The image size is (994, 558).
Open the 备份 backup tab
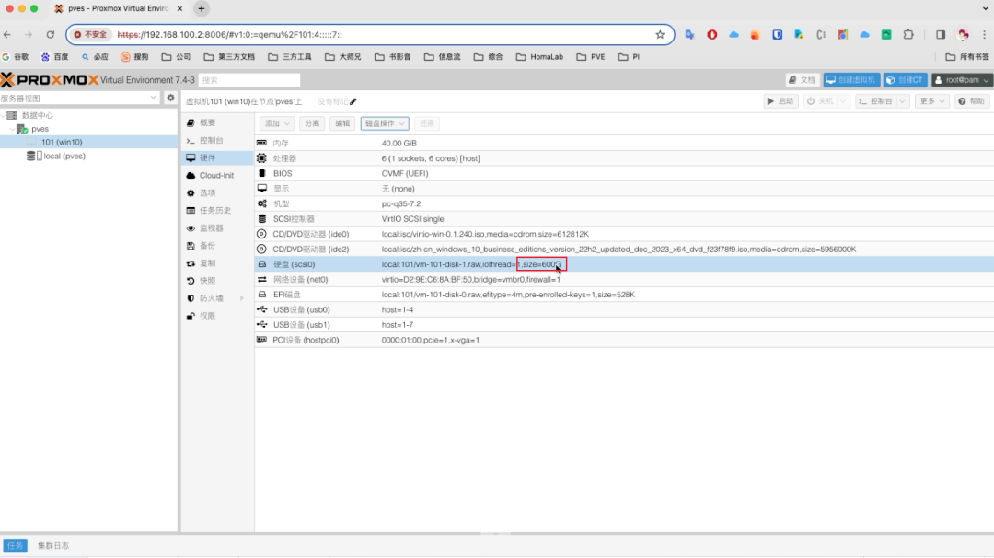[217, 246]
